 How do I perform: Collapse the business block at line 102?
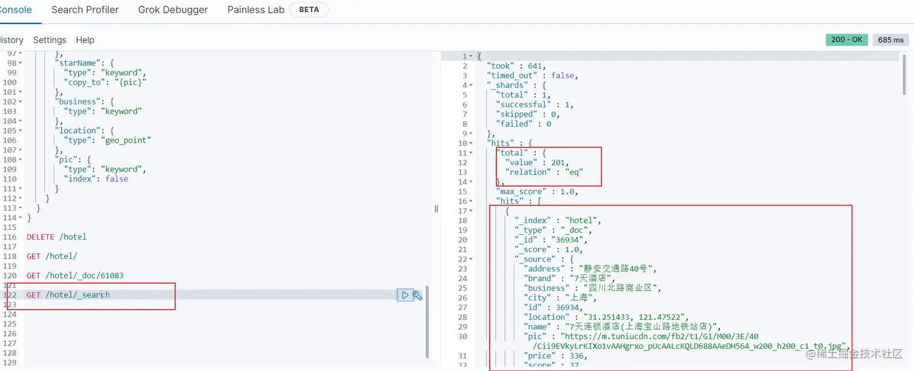coord(21,101)
